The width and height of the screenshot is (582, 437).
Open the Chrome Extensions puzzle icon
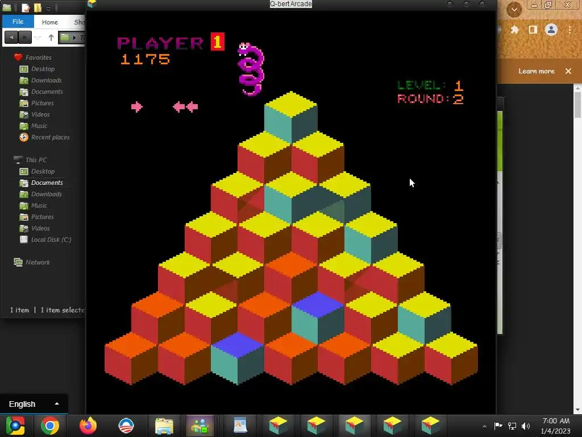(x=514, y=30)
